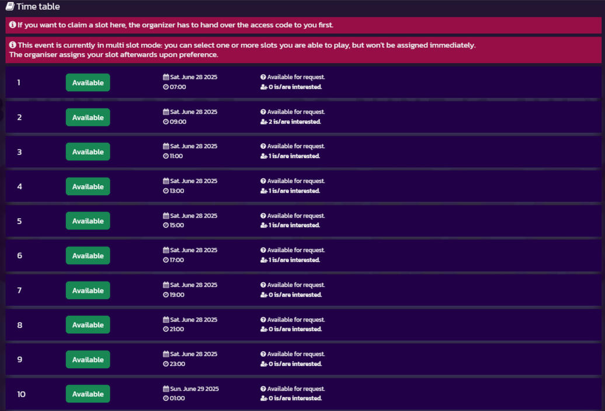
Task: Click info icon in access code notice
Action: pyautogui.click(x=12, y=25)
